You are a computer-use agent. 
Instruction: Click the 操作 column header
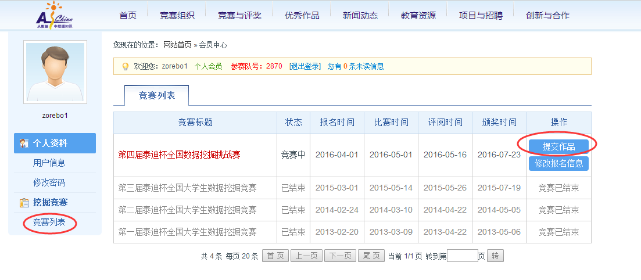(x=559, y=122)
